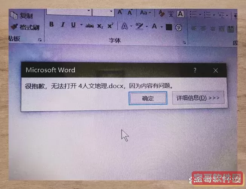This screenshot has height=189, width=246.
Task: Click 详细信息(D) >>> button
Action: pyautogui.click(x=198, y=98)
